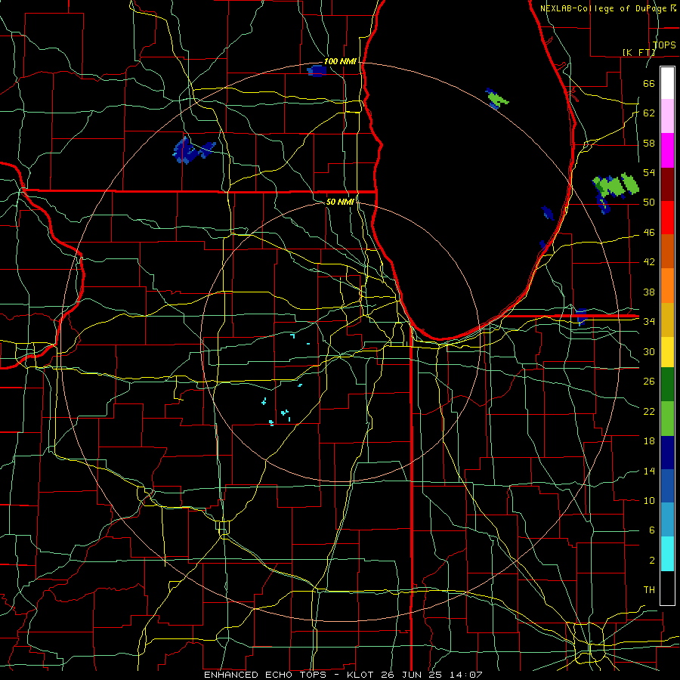Screen dimensions: 680x680
Task: Click the legend value 10
Action: [x=649, y=501]
